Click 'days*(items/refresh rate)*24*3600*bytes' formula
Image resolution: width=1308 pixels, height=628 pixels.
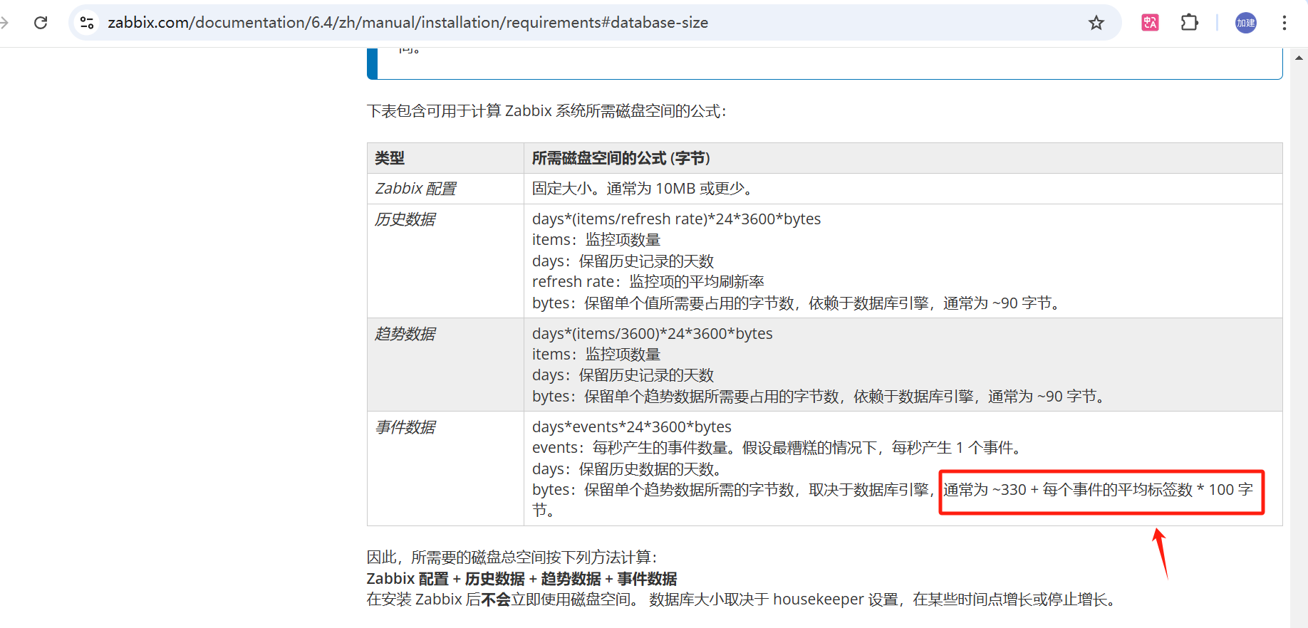[x=676, y=219]
